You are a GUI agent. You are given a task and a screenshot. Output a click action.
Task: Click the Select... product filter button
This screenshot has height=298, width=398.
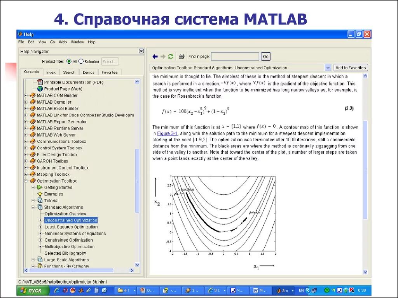tap(110, 62)
